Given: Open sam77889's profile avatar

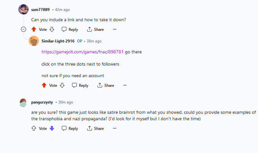Looking at the screenshot, I should click(x=24, y=10).
